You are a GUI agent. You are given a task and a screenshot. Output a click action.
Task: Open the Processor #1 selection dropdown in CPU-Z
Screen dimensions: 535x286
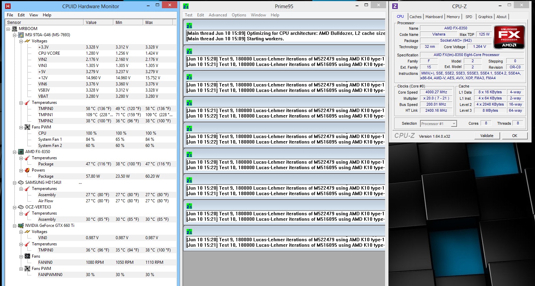[454, 124]
